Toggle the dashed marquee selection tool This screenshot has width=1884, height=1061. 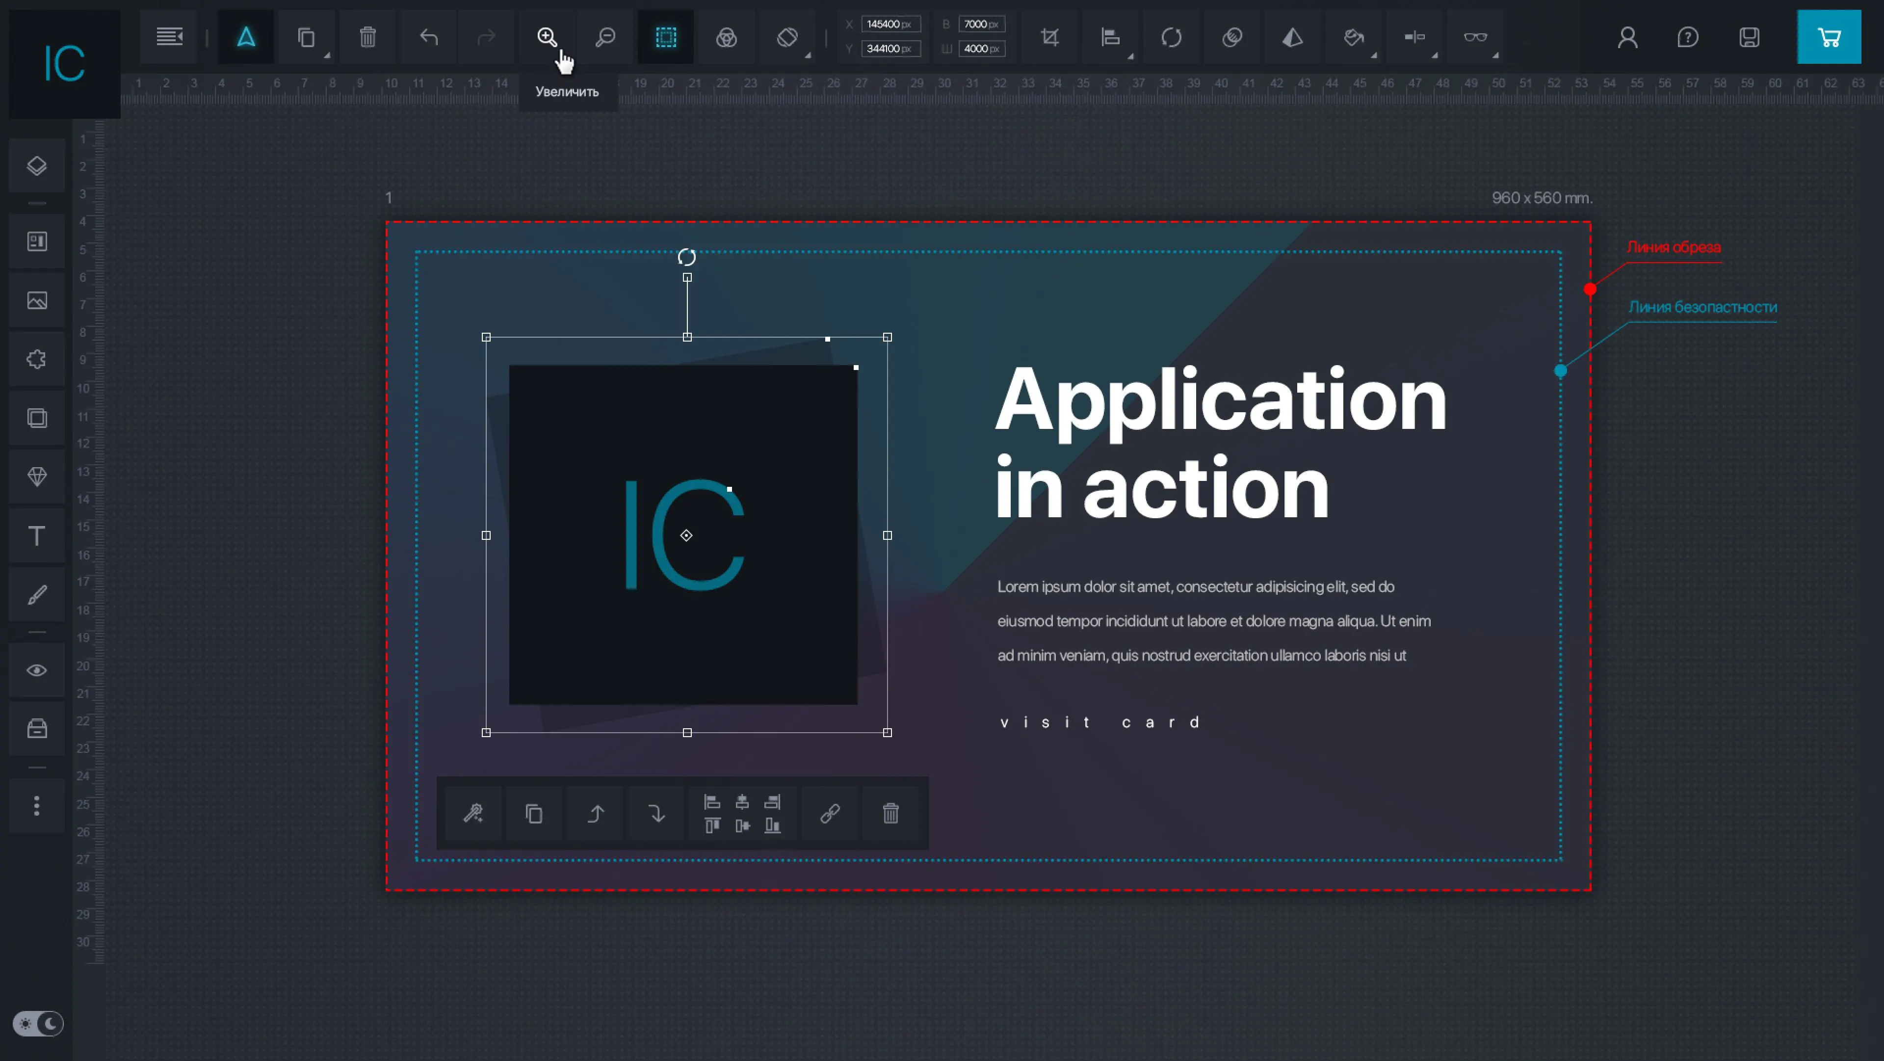point(666,37)
